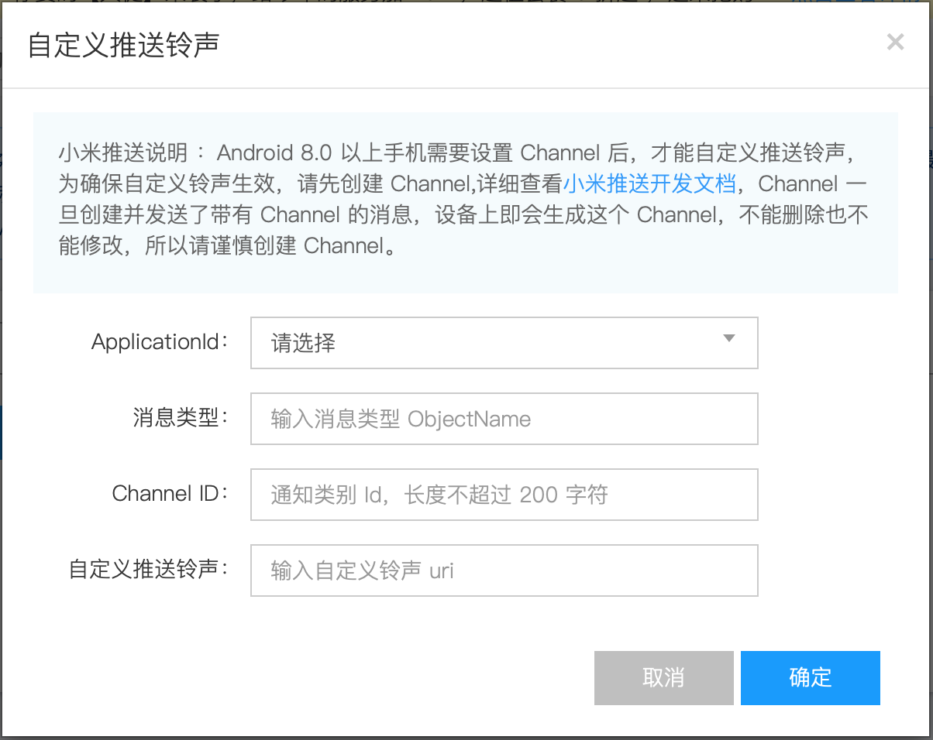Focus the 消息类型 ObjectName input field
This screenshot has height=740, width=933.
(x=504, y=419)
